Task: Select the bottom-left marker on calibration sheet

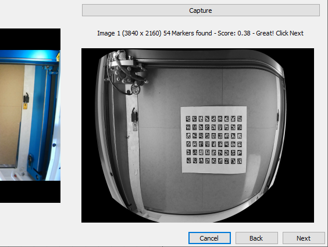Action: [188, 160]
